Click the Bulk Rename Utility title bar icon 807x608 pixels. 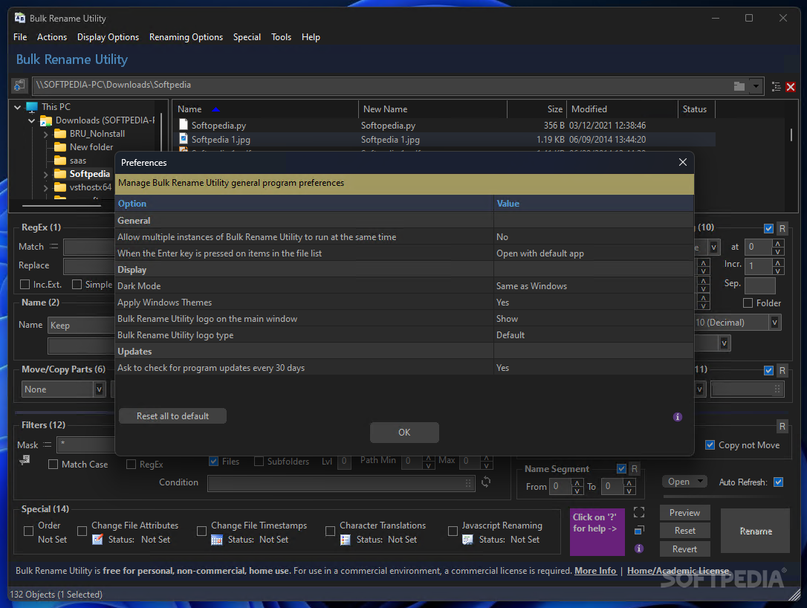(x=20, y=18)
